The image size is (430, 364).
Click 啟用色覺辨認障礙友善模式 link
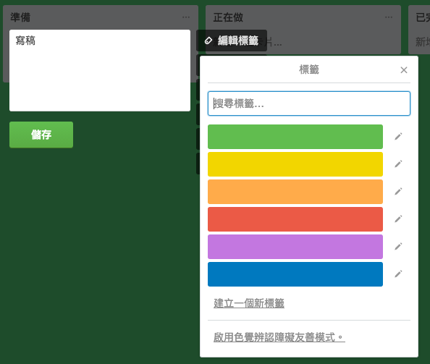coord(279,337)
